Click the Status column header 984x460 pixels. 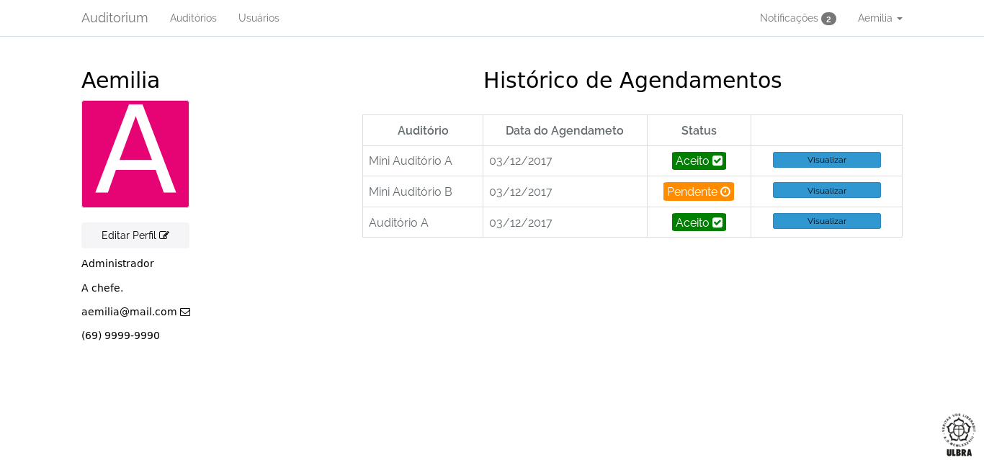pyautogui.click(x=699, y=130)
